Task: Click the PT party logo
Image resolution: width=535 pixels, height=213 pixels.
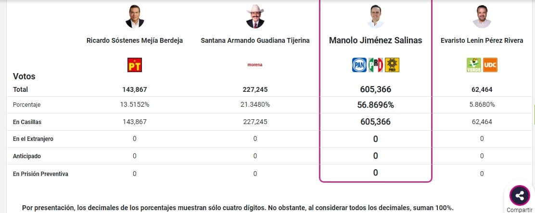Action: coord(135,65)
